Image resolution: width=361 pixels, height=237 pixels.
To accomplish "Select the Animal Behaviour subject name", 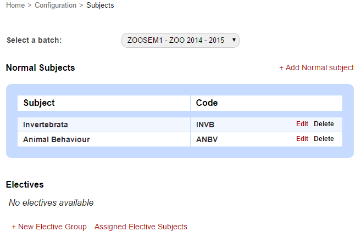I will [x=57, y=139].
